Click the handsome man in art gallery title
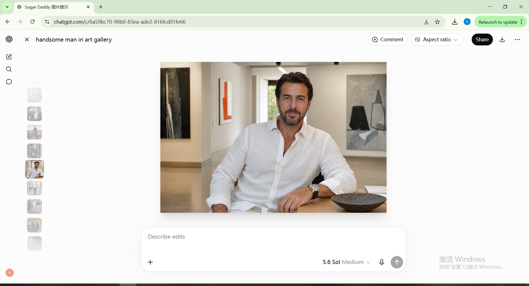 click(x=74, y=39)
